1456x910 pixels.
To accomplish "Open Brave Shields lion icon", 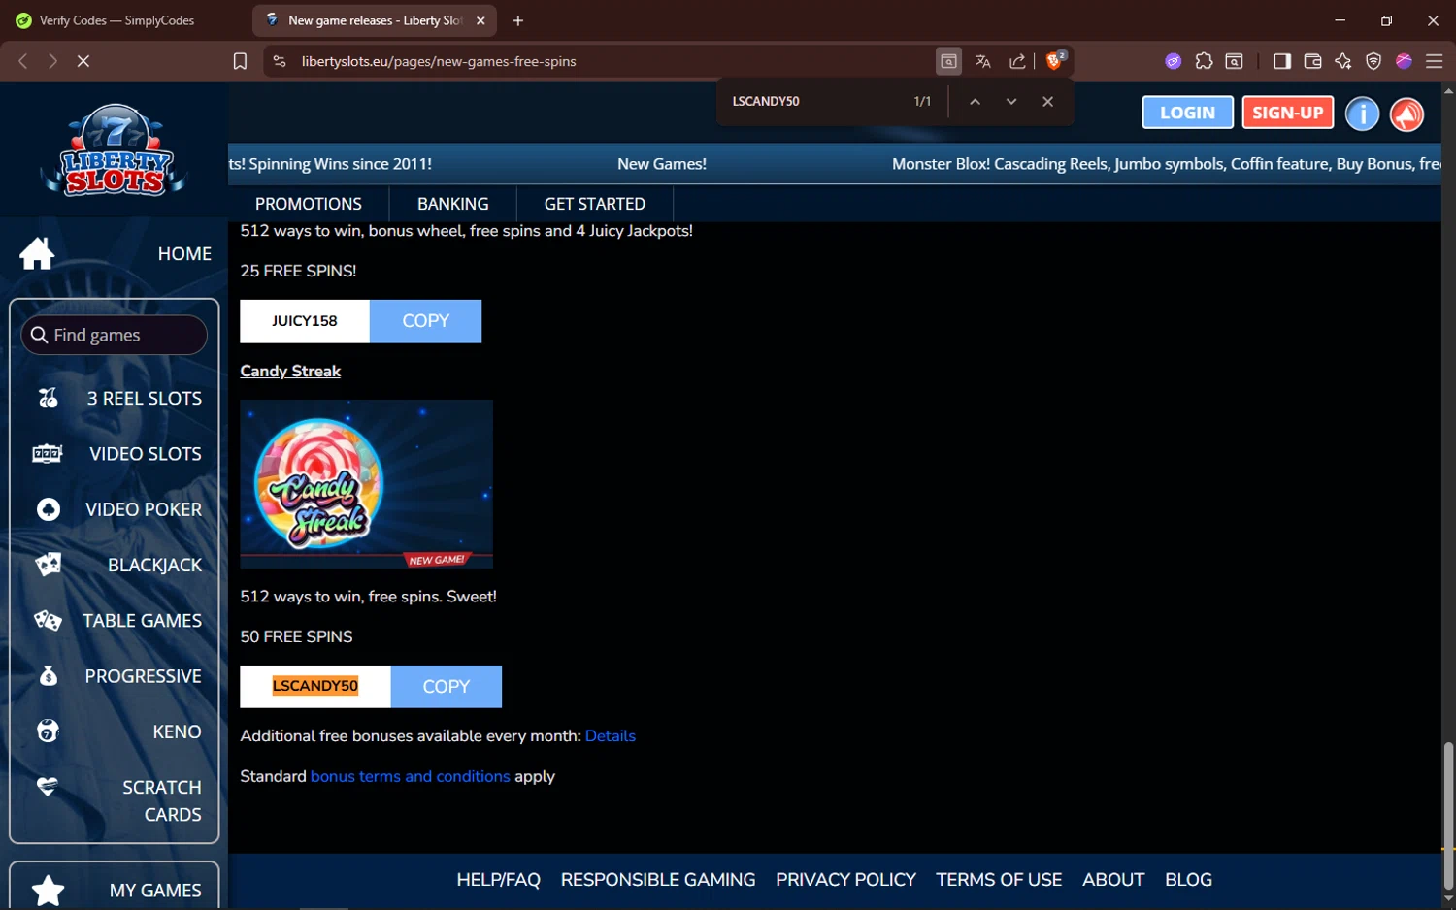I will (x=1055, y=60).
